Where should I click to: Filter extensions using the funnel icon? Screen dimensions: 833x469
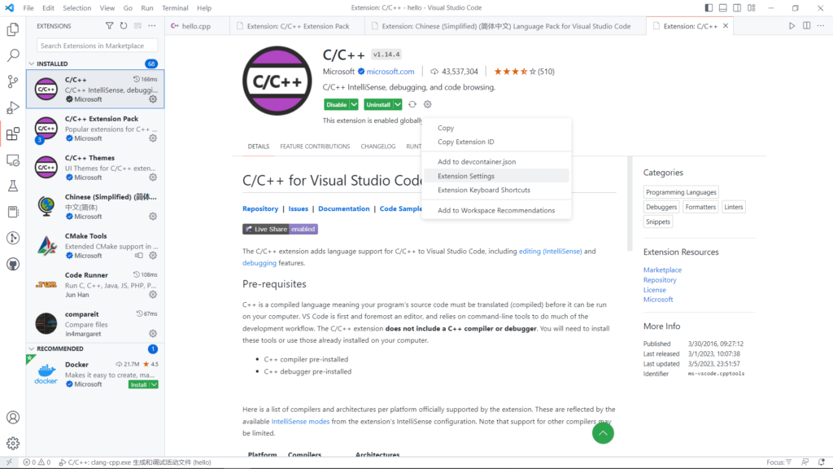coord(110,26)
